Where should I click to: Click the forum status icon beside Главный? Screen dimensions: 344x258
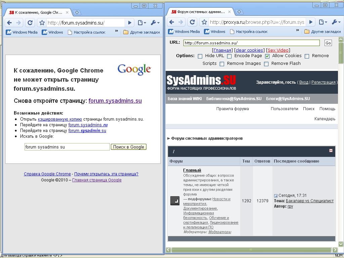pyautogui.click(x=175, y=201)
